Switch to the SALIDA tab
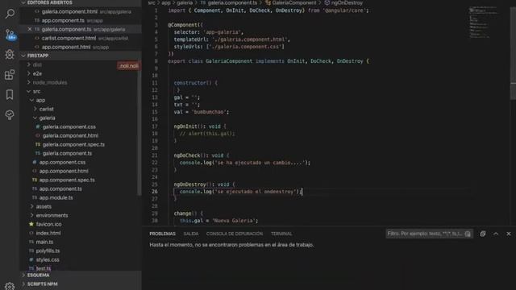The width and height of the screenshot is (516, 290). [191, 234]
